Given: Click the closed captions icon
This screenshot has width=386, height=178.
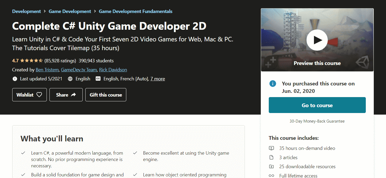Looking at the screenshot, I should pos(98,79).
